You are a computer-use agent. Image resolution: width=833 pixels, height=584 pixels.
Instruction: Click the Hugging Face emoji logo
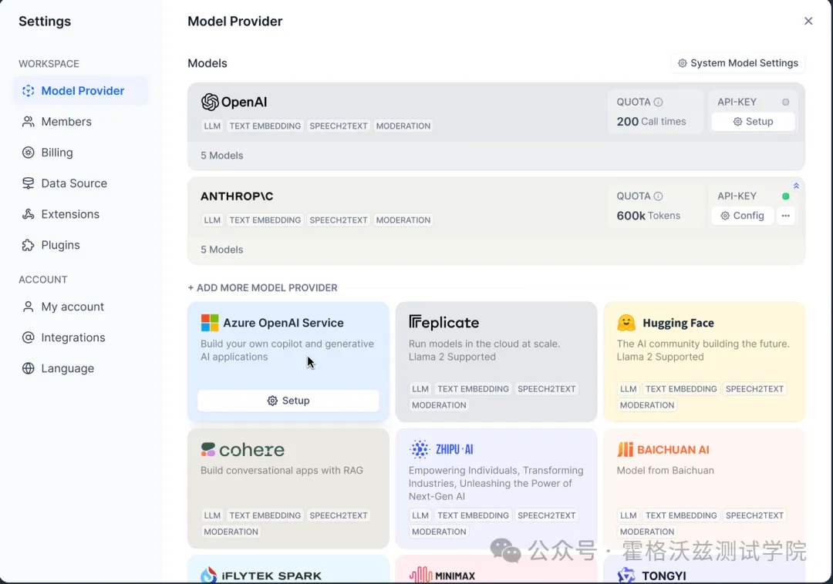[626, 323]
